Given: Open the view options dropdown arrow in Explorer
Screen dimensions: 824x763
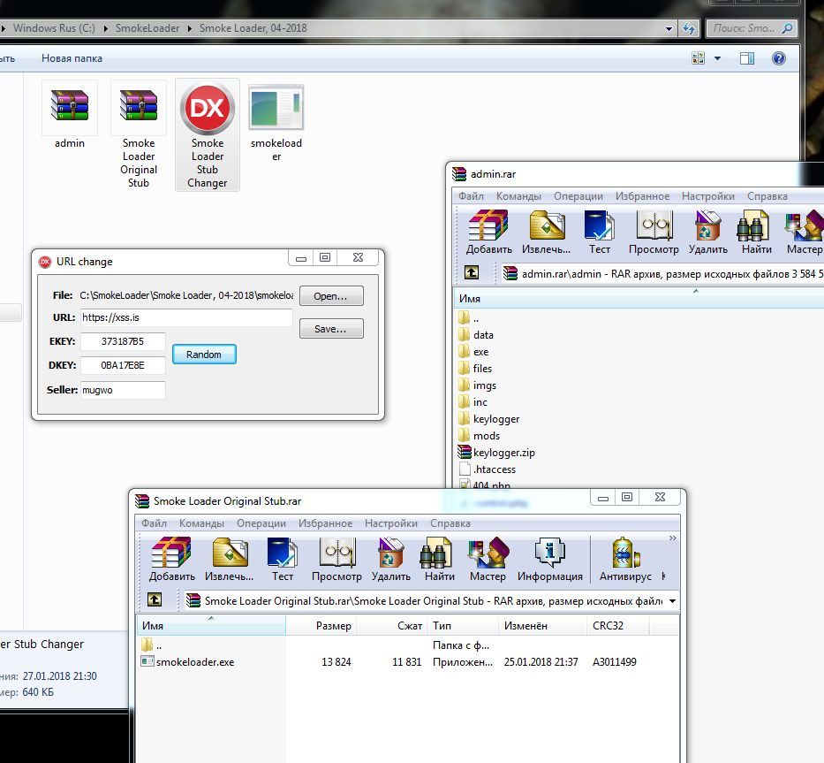Looking at the screenshot, I should click(717, 58).
